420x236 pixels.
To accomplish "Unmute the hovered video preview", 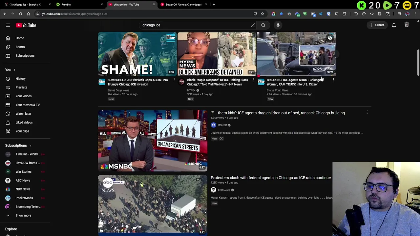I will coord(330,38).
